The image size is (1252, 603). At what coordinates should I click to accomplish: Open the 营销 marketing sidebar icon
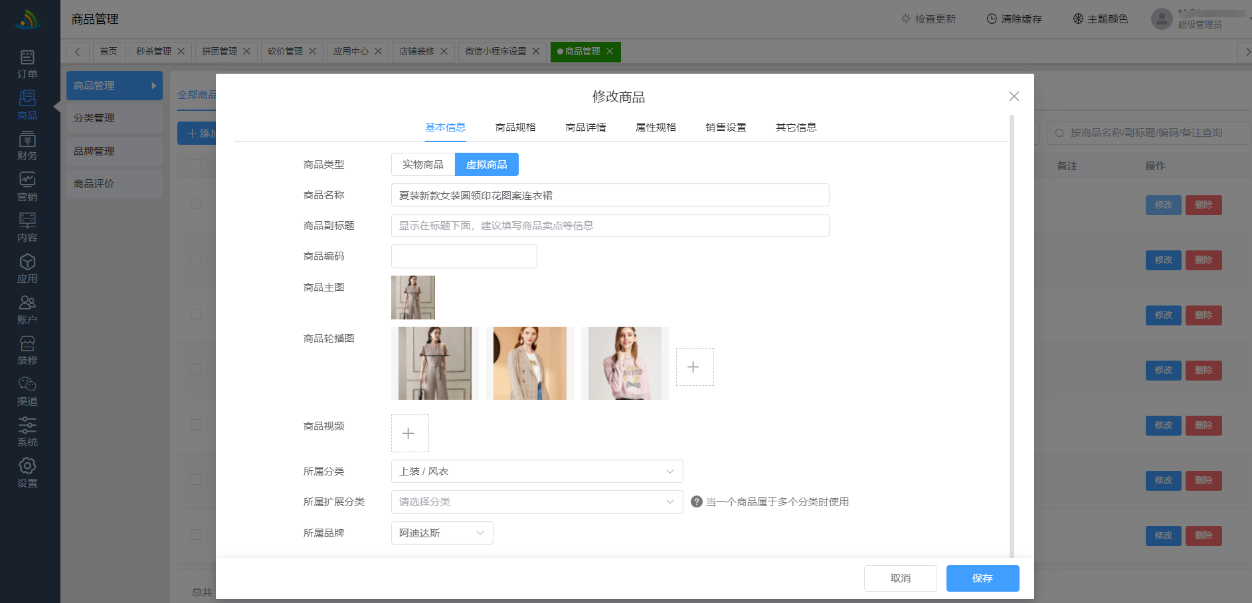pyautogui.click(x=27, y=187)
